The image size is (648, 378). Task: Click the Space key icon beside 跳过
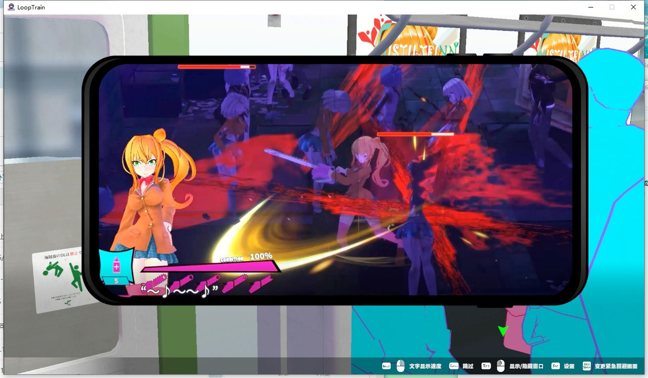pyautogui.click(x=454, y=366)
